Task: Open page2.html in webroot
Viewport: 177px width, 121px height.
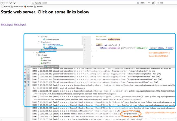Action: click(x=46, y=63)
